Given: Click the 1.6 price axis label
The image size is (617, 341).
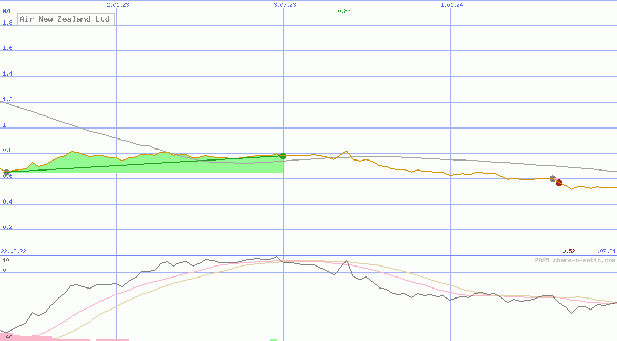Looking at the screenshot, I should pyautogui.click(x=7, y=48).
